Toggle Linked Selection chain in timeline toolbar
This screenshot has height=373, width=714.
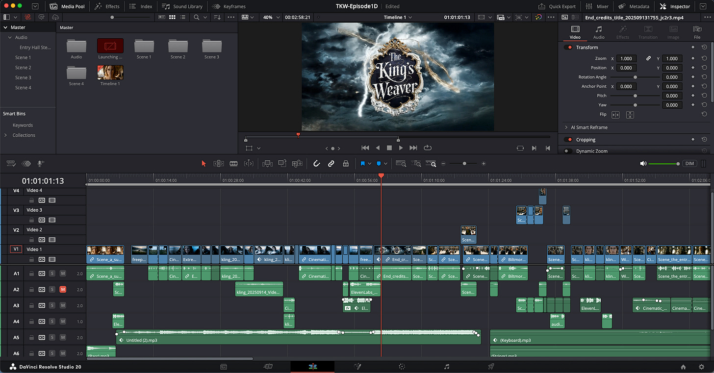(331, 164)
